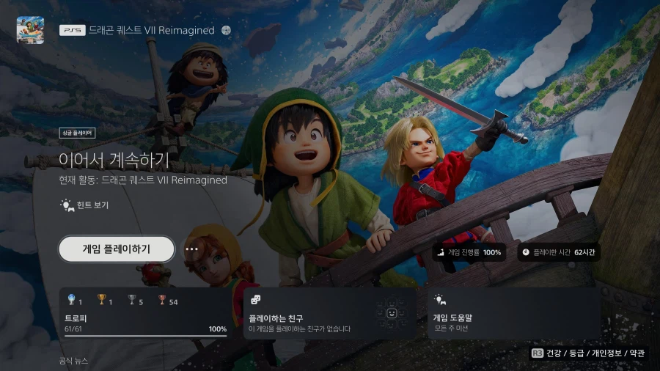
Task: Open 힌트 보기 hint icon
Action: 67,205
